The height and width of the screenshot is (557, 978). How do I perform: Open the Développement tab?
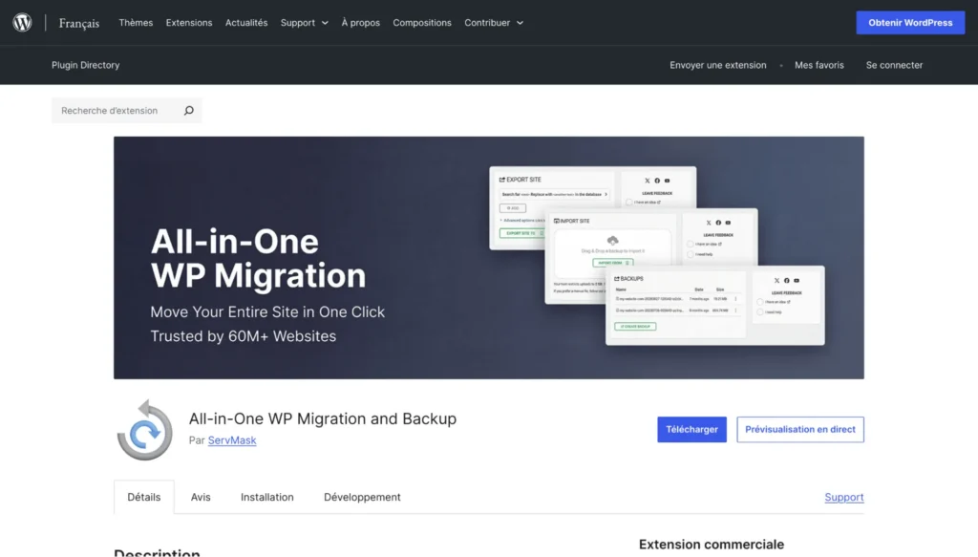pyautogui.click(x=362, y=497)
